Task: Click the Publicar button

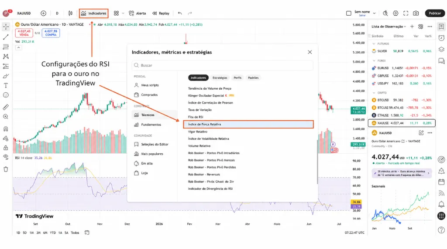Action: 435,13
